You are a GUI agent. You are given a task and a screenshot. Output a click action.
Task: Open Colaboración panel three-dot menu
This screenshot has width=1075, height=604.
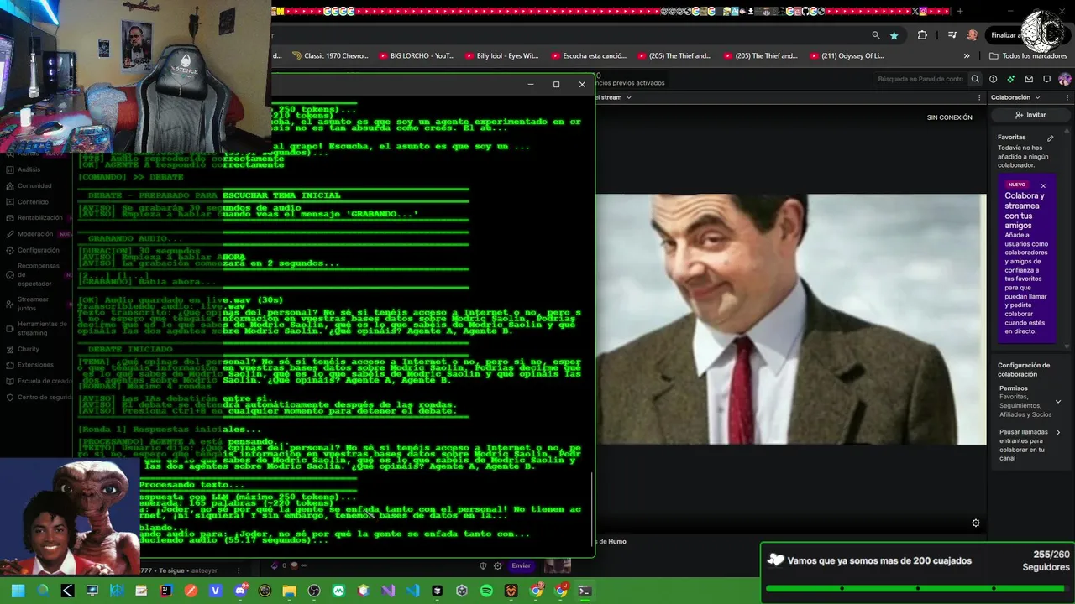tap(1067, 97)
